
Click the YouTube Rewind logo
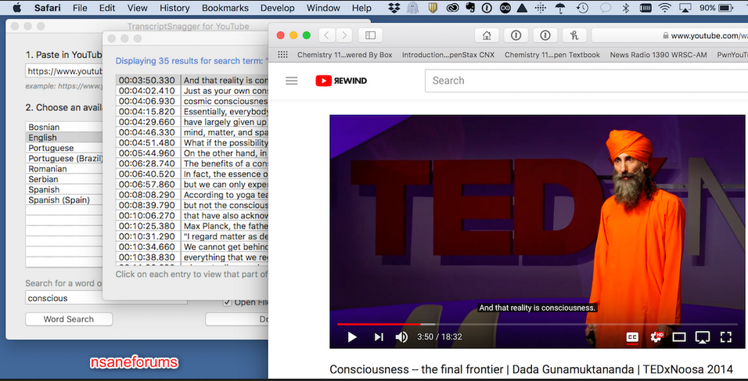pos(341,81)
